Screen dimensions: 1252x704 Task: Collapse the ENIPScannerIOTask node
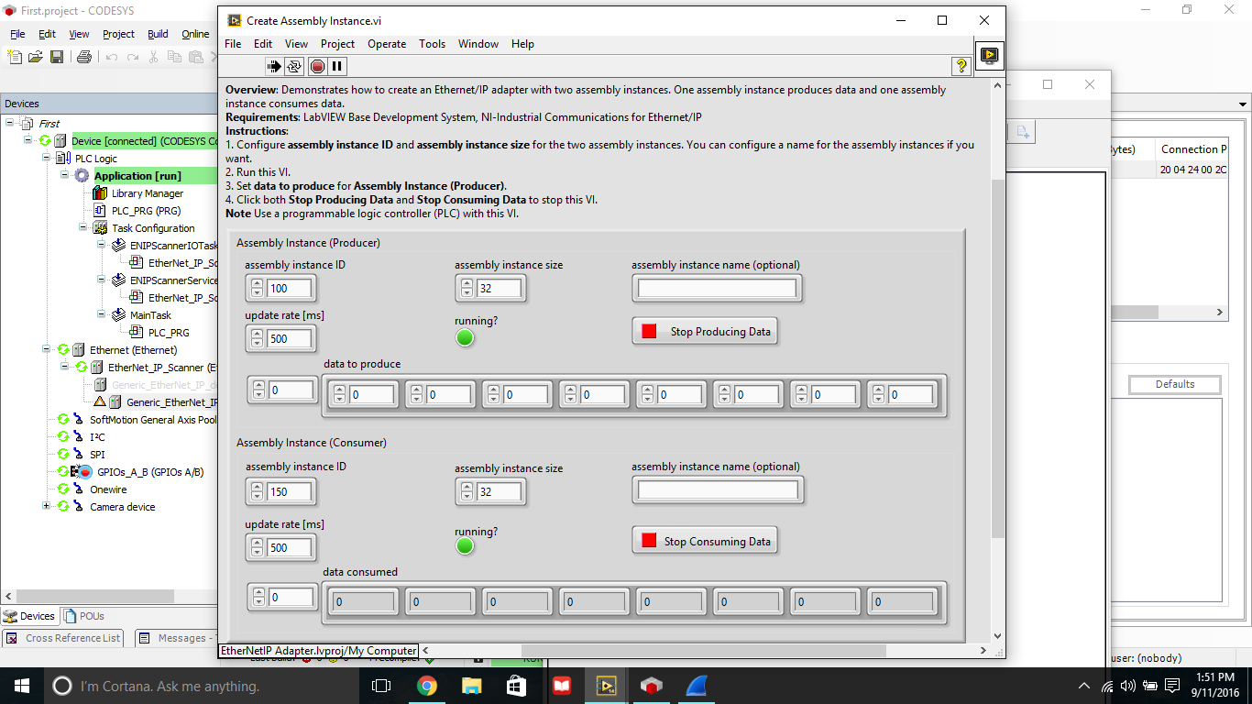101,246
